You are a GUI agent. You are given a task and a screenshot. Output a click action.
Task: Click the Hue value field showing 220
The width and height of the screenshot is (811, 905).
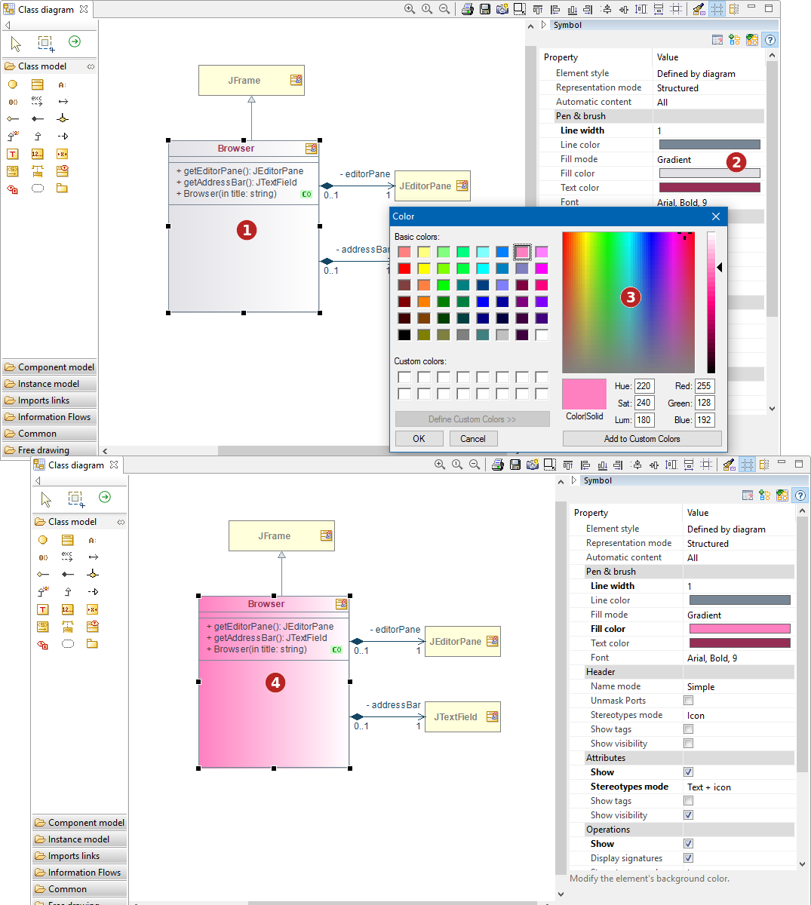644,386
